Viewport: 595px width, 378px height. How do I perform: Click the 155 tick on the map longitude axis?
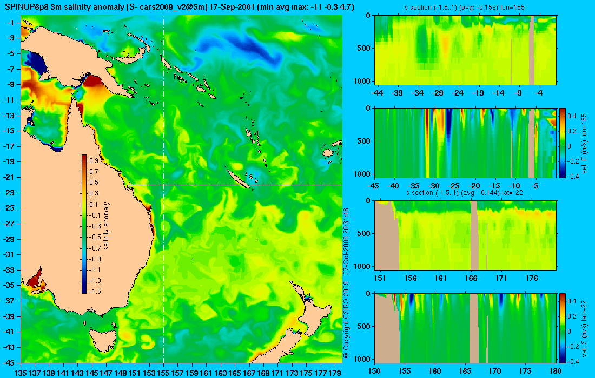click(163, 373)
